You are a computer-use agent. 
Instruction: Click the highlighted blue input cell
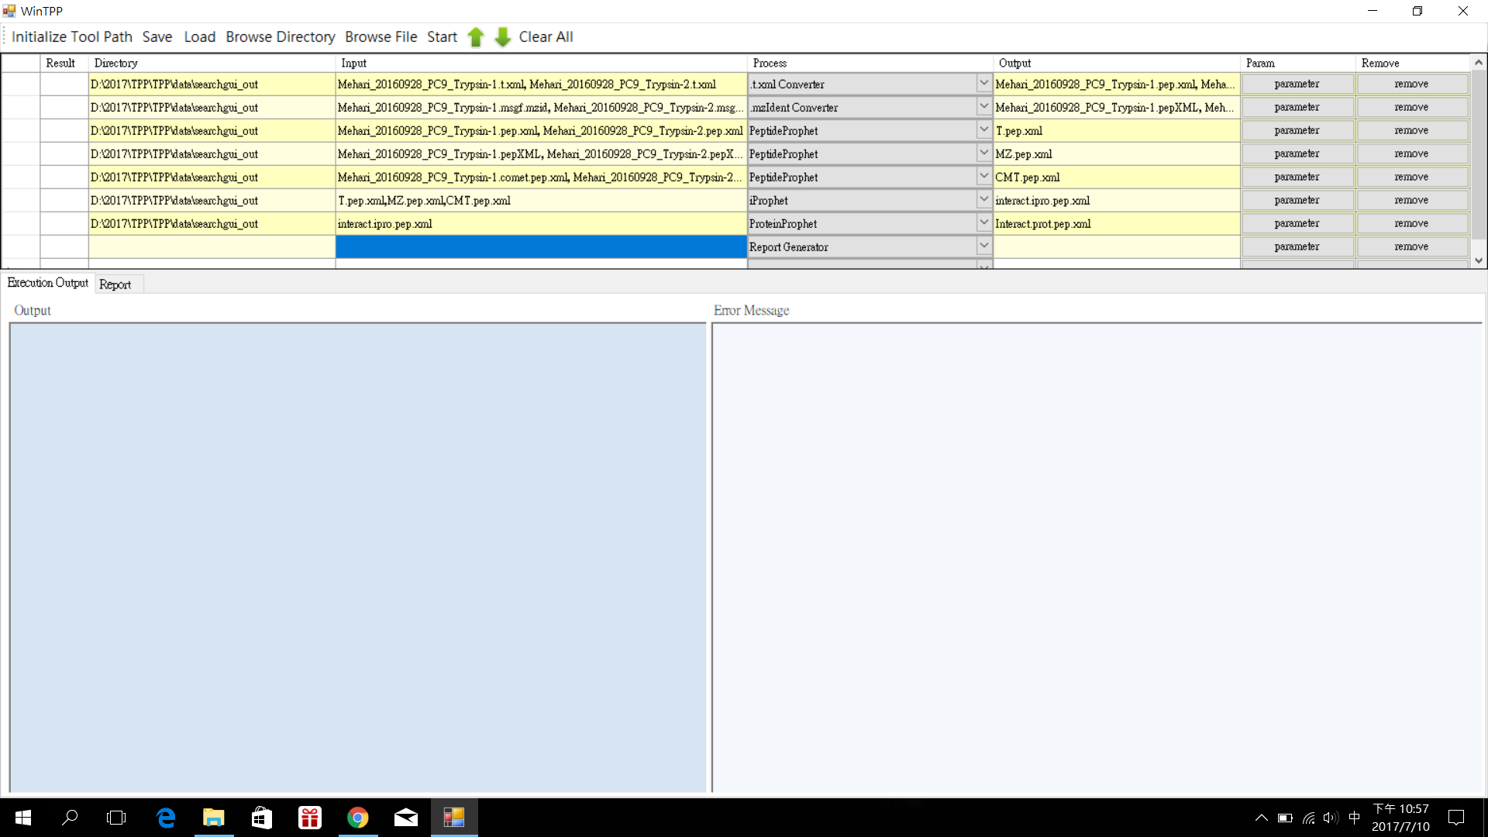pos(541,246)
